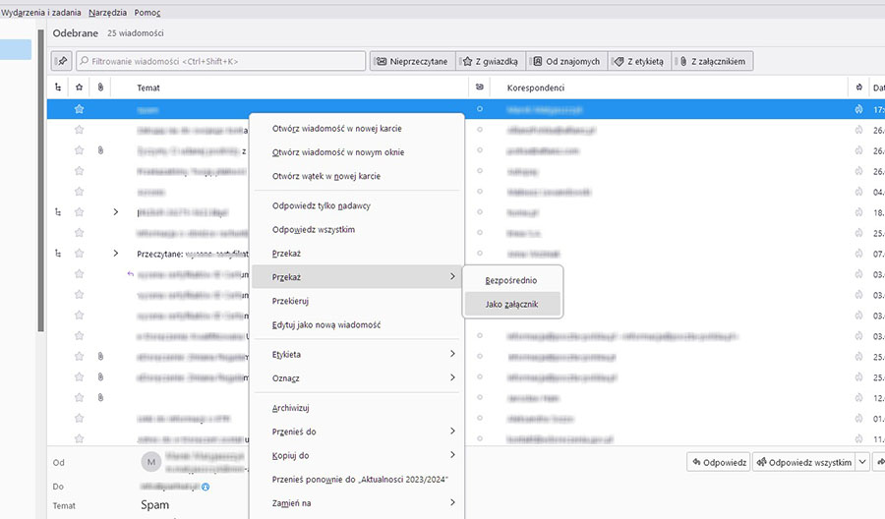885x519 pixels.
Task: Select Bezpośrednio in the forward submenu
Action: [x=512, y=280]
